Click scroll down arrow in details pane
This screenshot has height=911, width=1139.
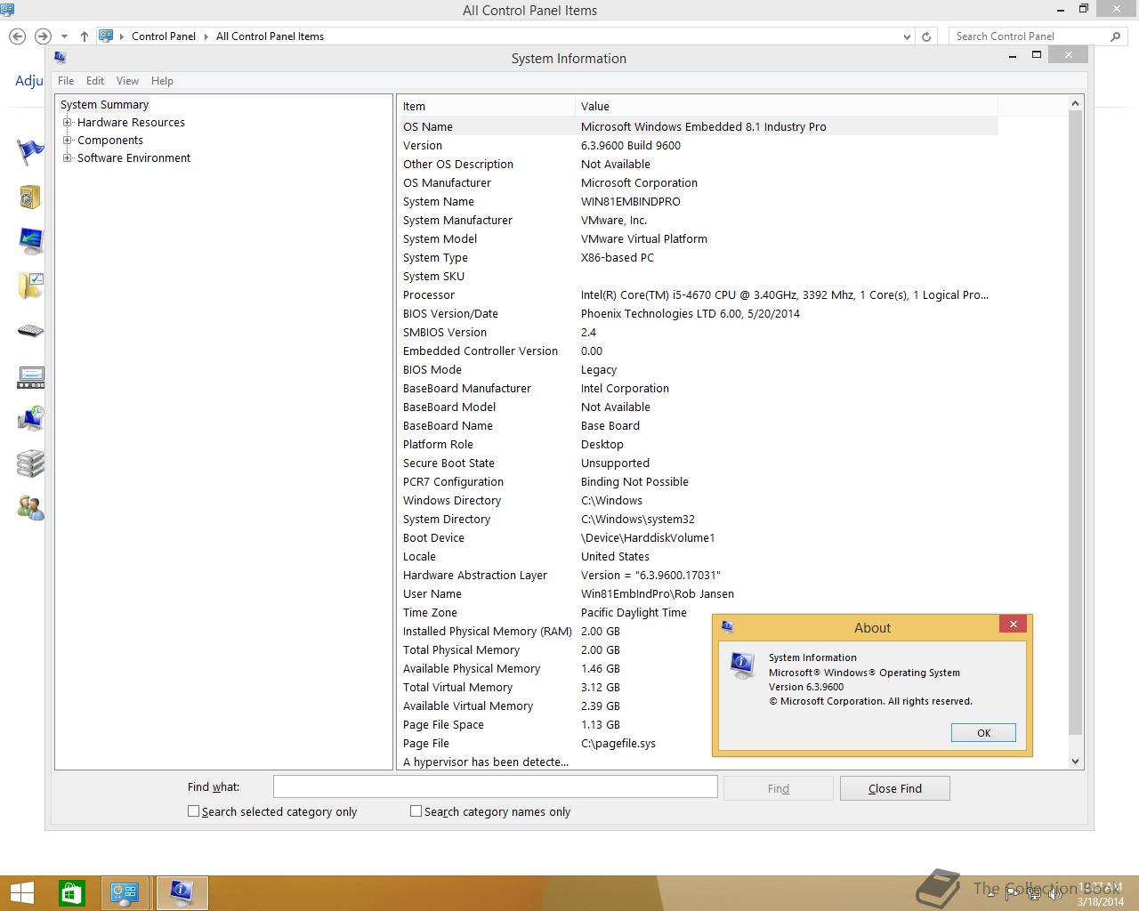(x=1075, y=762)
